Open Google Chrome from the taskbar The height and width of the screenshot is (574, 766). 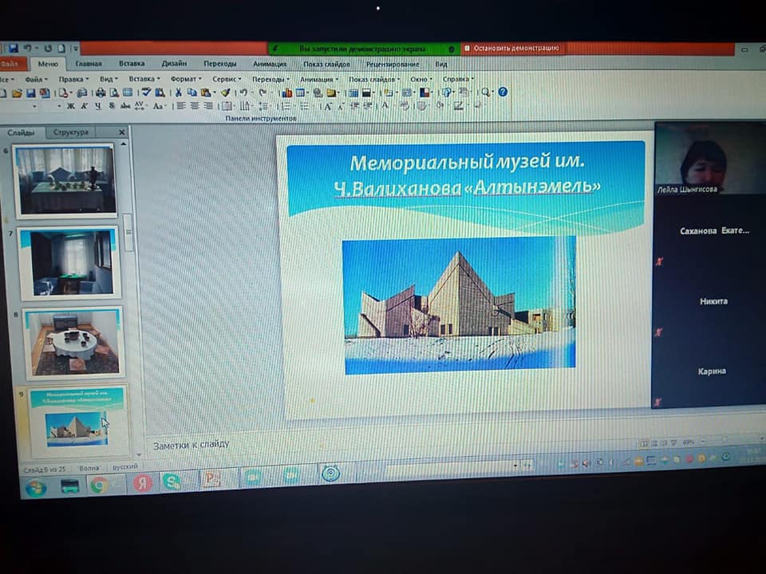99,485
